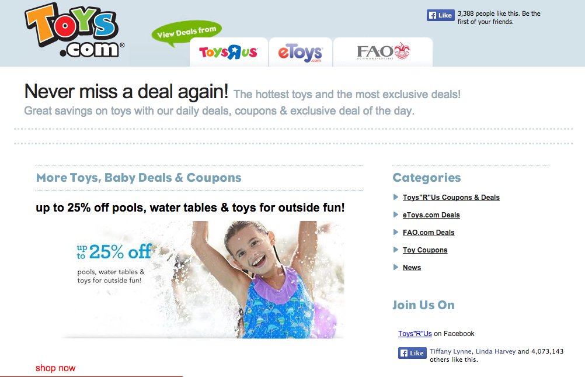Open the FAO Schwarz deals tab
The image size is (585, 377).
(383, 52)
